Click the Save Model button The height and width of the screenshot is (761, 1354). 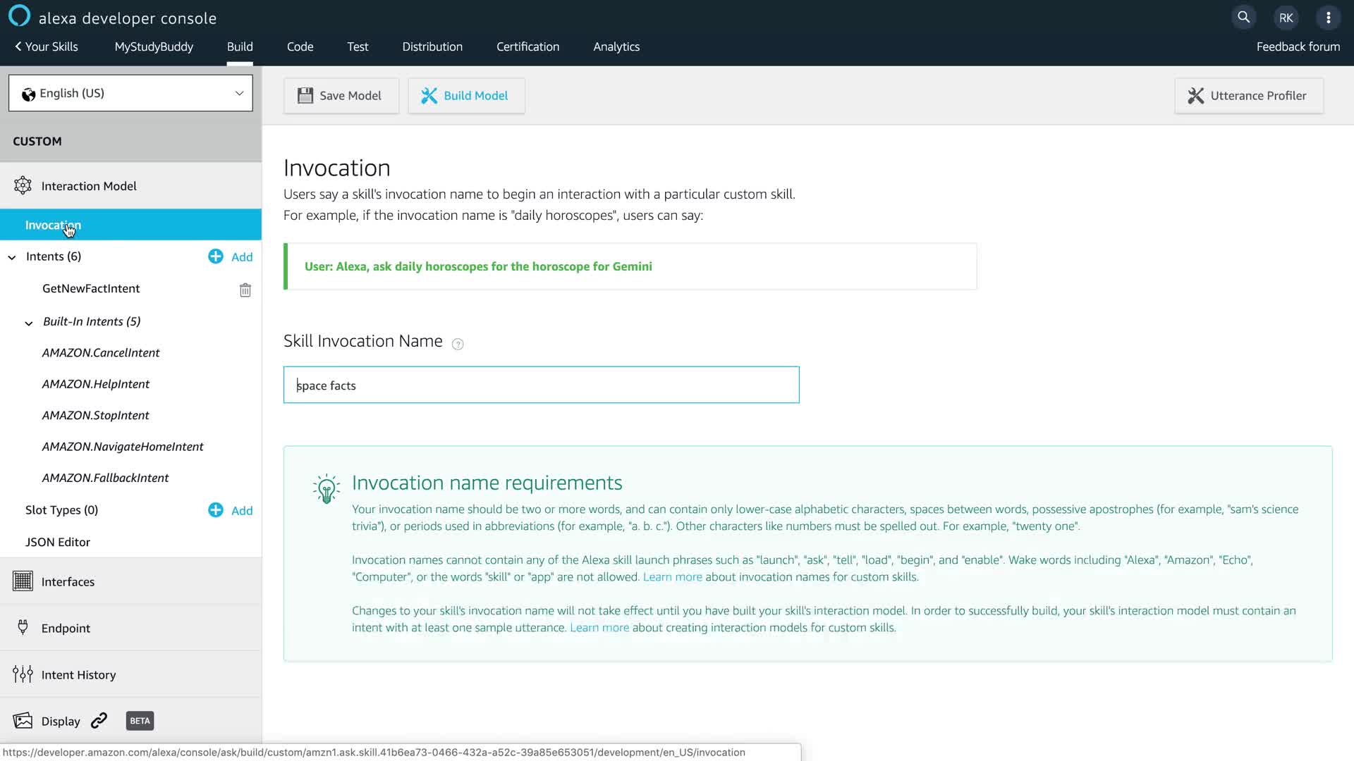tap(341, 96)
